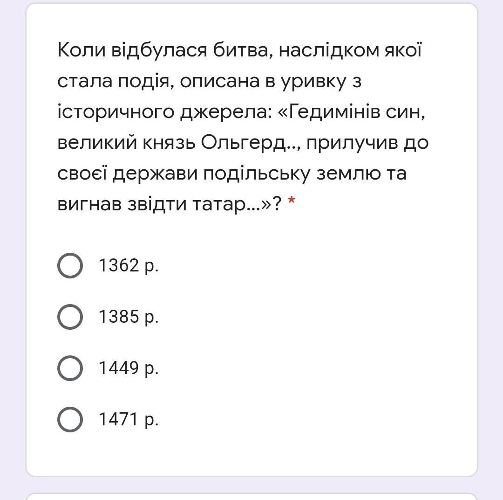503x500 pixels.
Task: Click the red required asterisk
Action: pos(292,202)
